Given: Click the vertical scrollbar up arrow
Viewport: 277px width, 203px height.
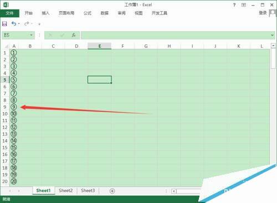Looking at the screenshot, I should coord(273,45).
